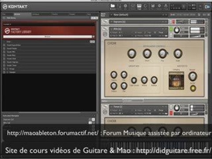Screen dimensions: 212x159
Task: Open the Z - Samples folder
Action: 11,72
